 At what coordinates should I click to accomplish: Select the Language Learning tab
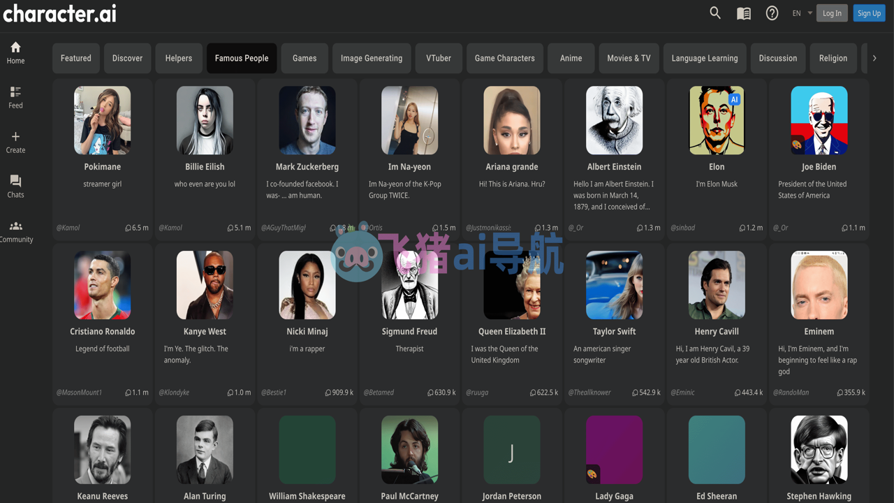pyautogui.click(x=705, y=58)
